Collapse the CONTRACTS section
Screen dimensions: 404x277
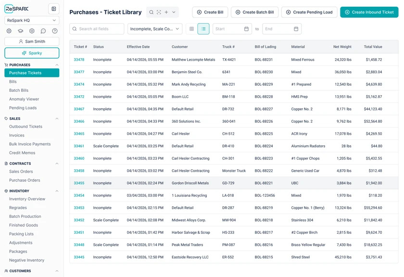pos(57,164)
